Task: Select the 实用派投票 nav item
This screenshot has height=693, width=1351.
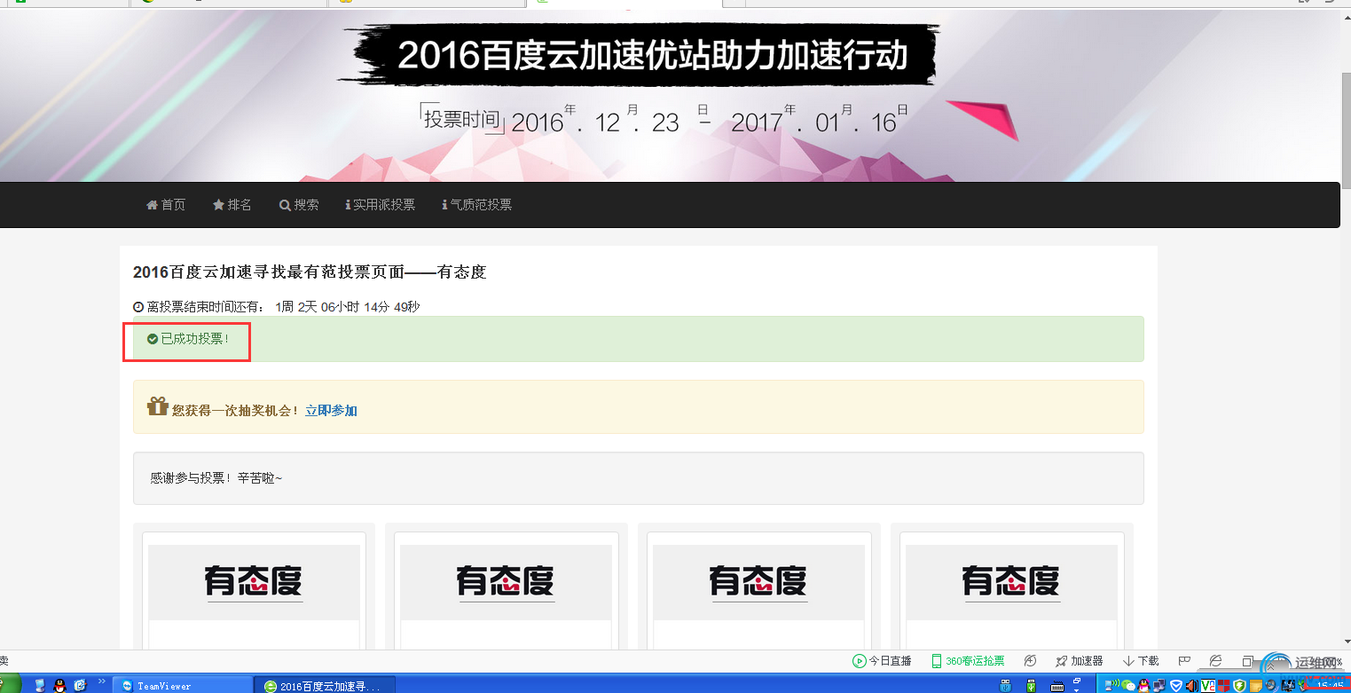Action: pos(380,205)
